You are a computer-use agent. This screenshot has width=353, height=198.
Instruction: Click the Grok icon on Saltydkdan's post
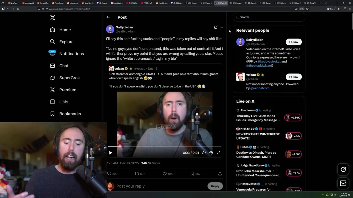[x=216, y=27]
